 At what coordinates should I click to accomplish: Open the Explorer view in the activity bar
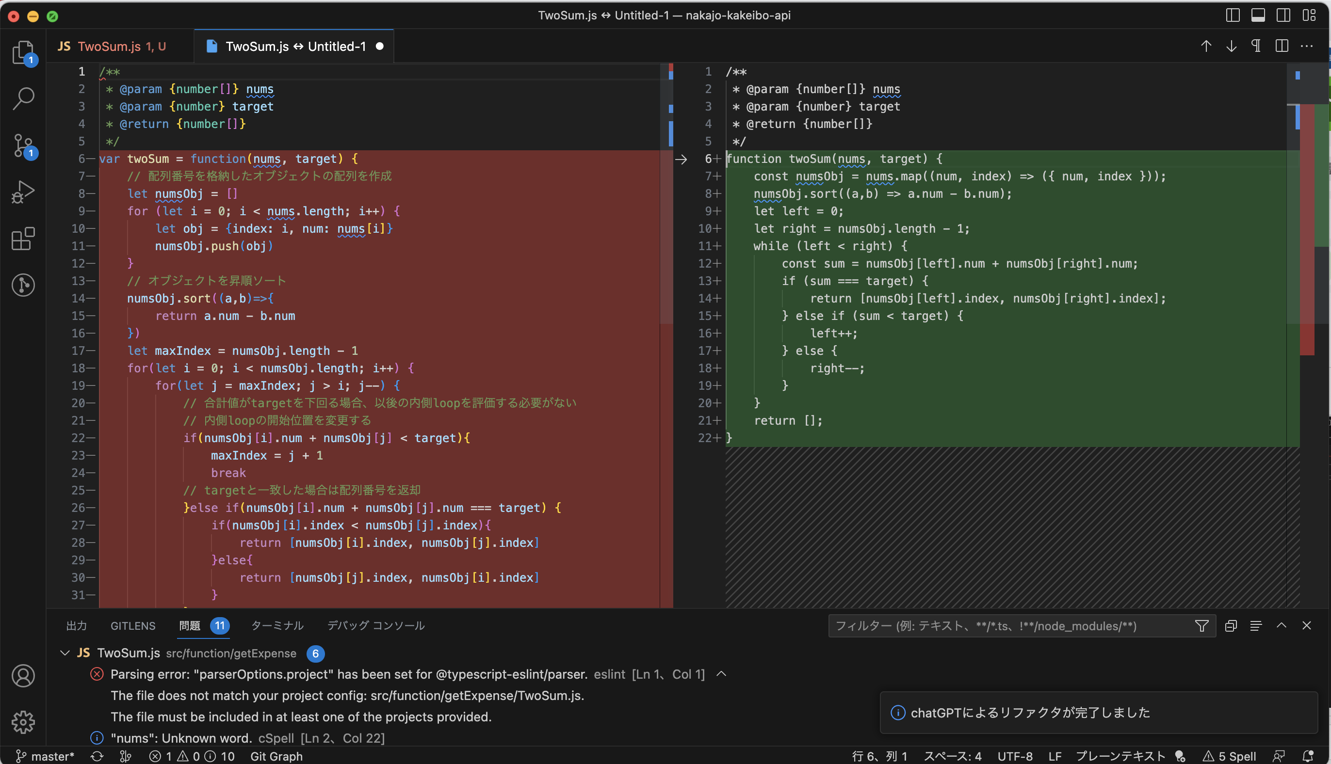(x=23, y=52)
